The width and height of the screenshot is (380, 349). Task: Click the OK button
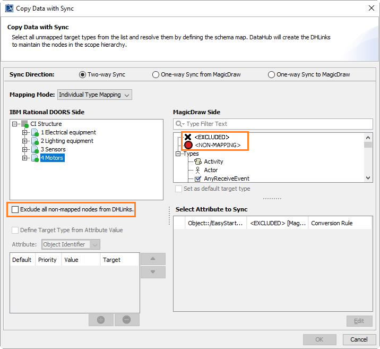click(x=319, y=339)
